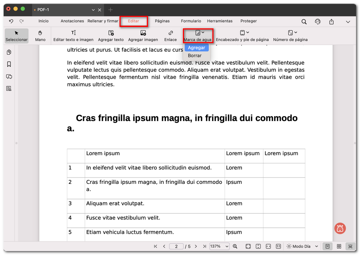This screenshot has height=255, width=360.
Task: Open the 137% zoom level dropdown
Action: point(219,246)
